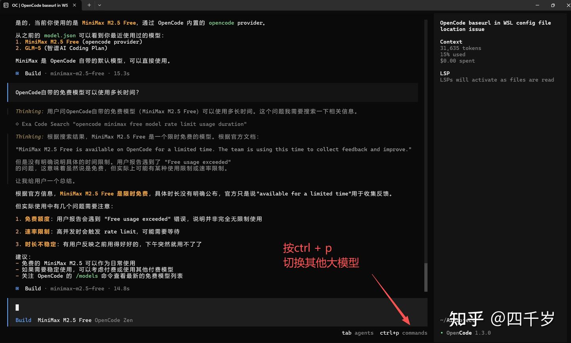Click the Build square icon beside 15.3s
This screenshot has width=571, height=343.
click(x=17, y=73)
